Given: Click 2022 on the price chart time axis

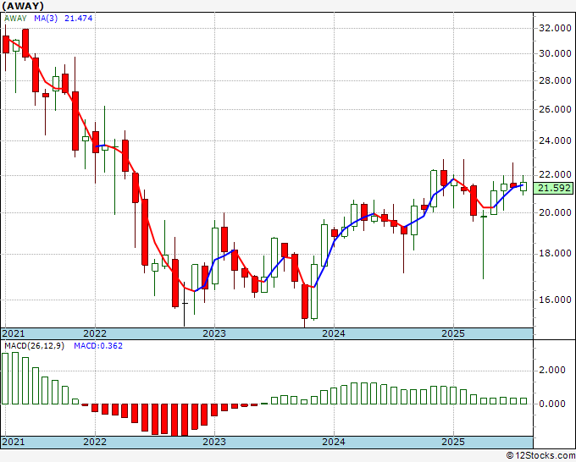Looking at the screenshot, I should point(95,333).
